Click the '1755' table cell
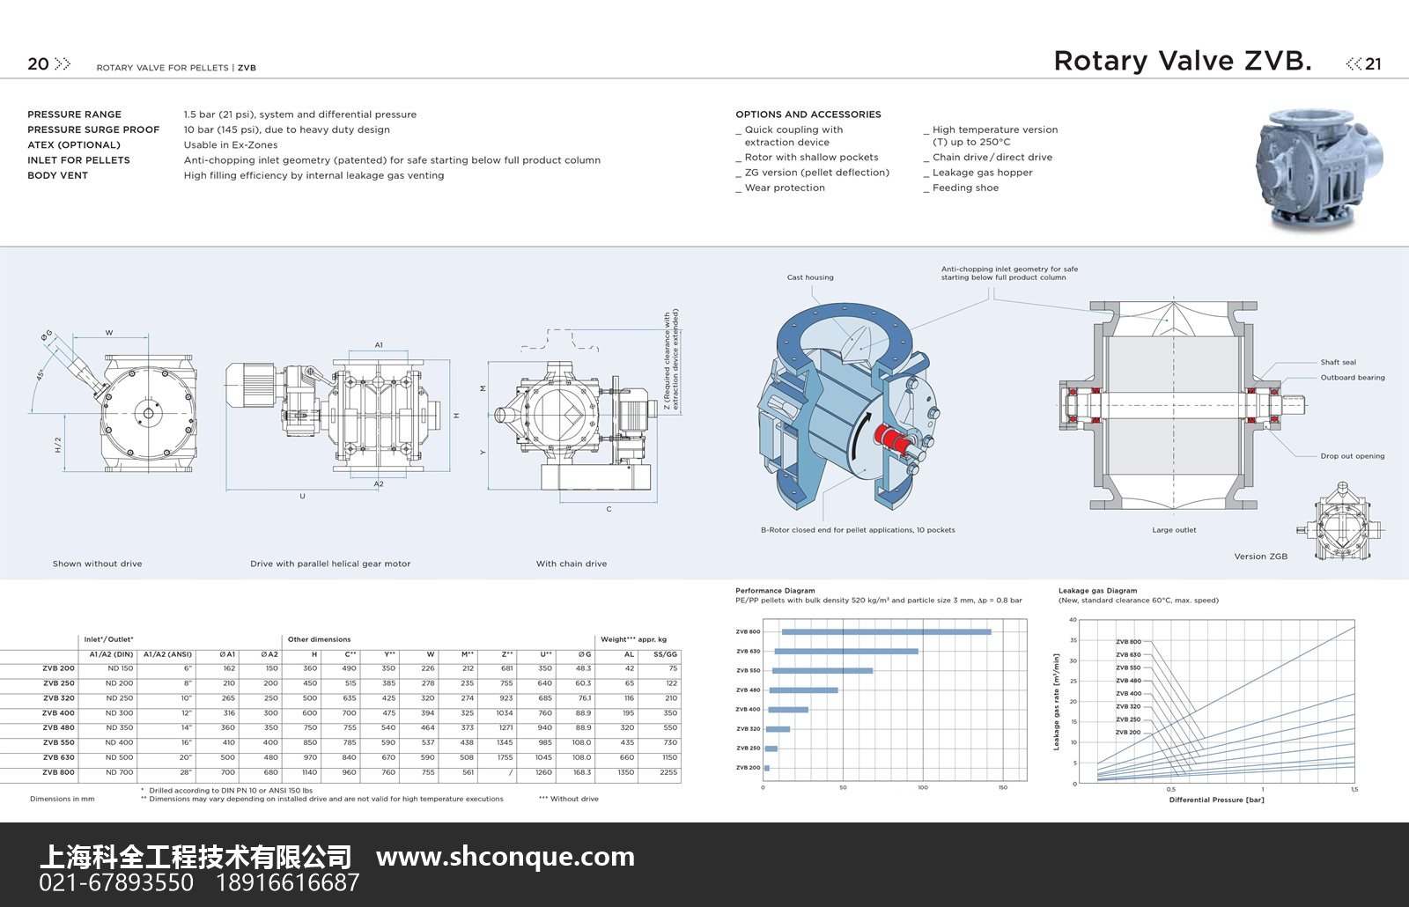This screenshot has height=907, width=1409. pyautogui.click(x=505, y=757)
